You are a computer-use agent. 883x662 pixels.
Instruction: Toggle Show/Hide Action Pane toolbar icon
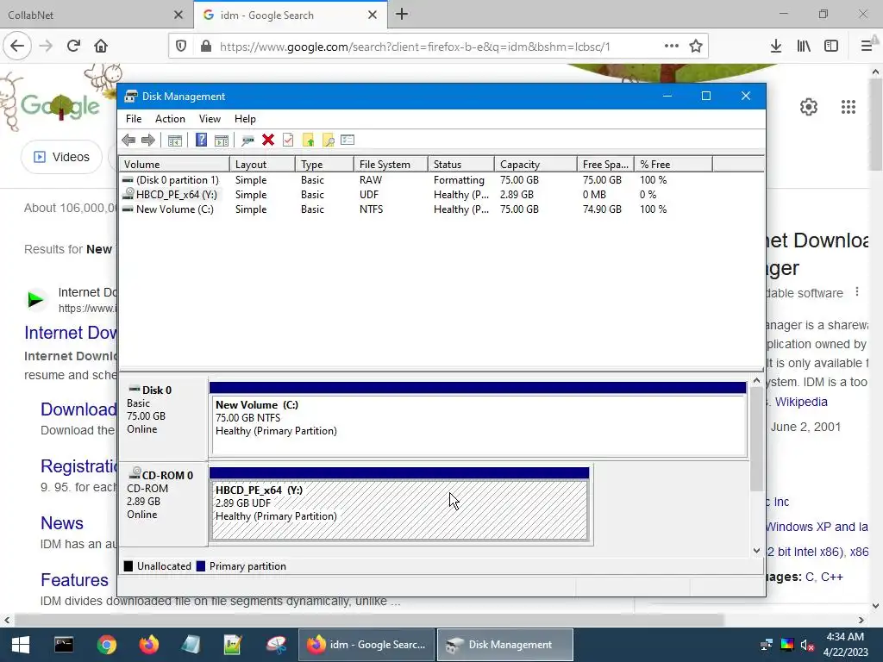pos(222,141)
